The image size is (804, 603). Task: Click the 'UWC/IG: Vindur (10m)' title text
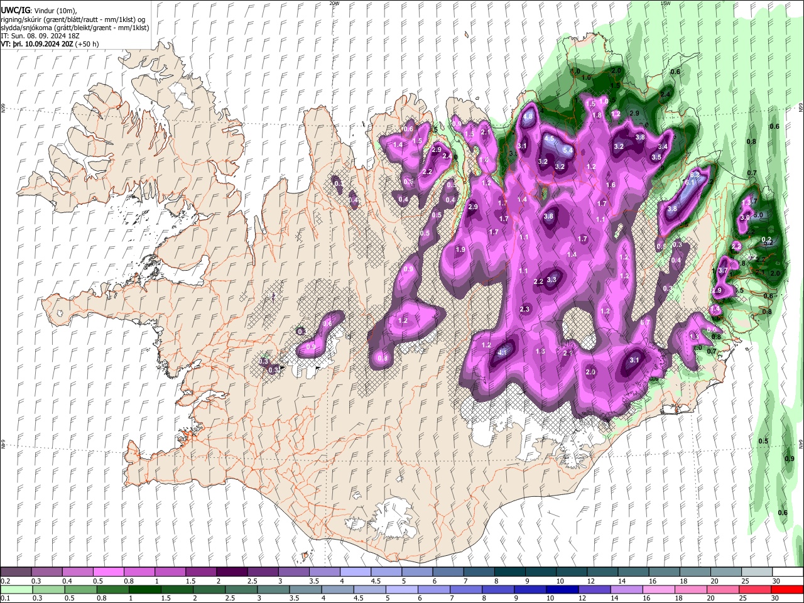click(x=38, y=10)
